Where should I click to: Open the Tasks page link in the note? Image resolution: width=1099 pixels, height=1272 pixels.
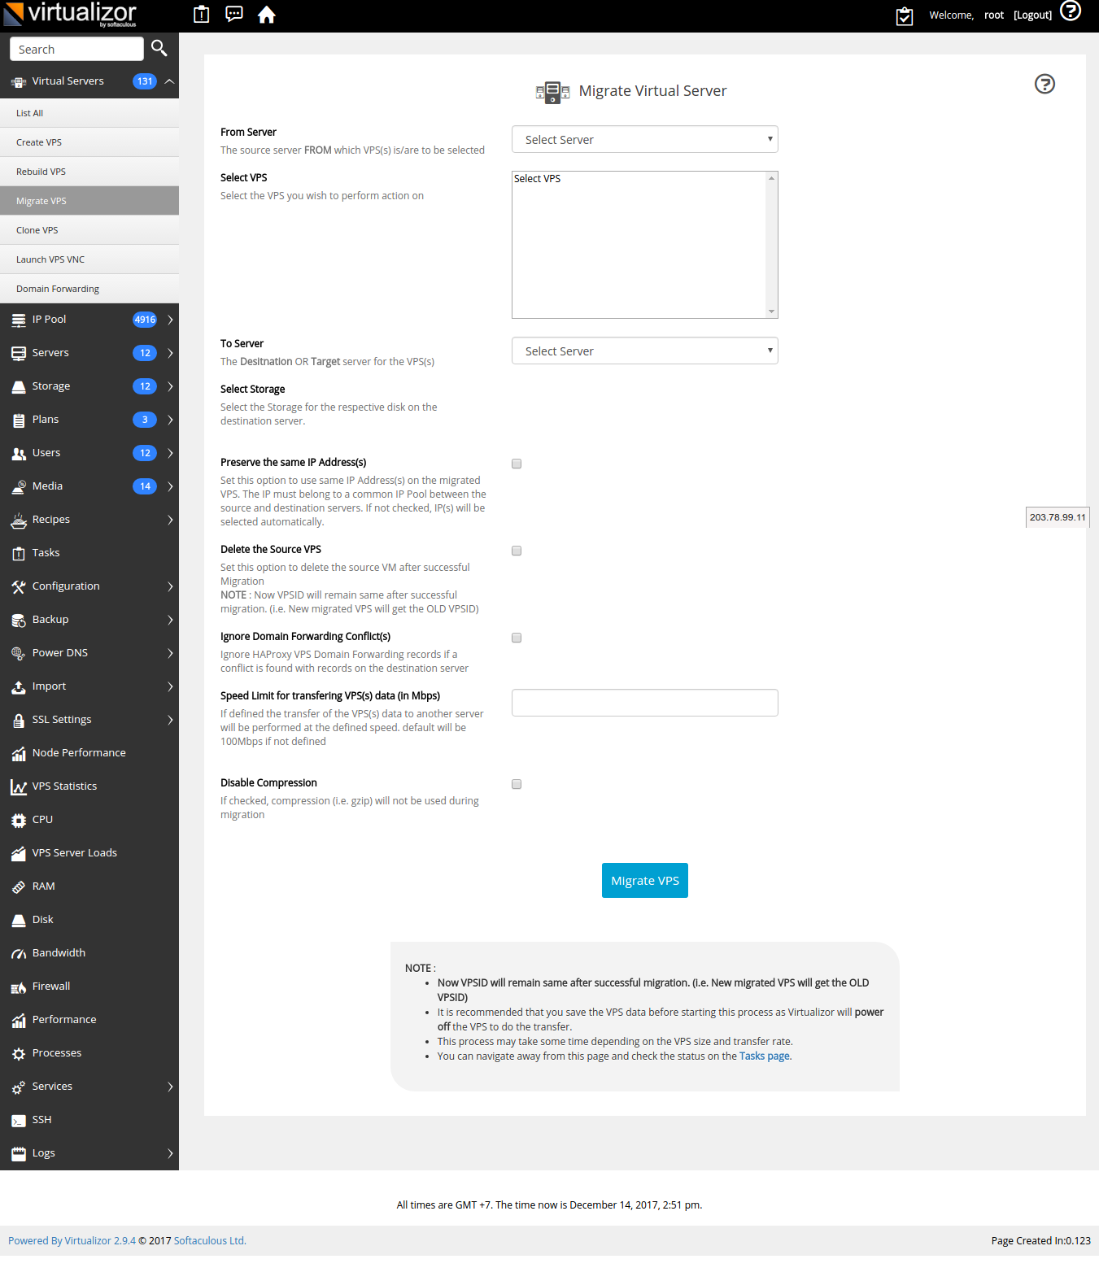pos(763,1056)
